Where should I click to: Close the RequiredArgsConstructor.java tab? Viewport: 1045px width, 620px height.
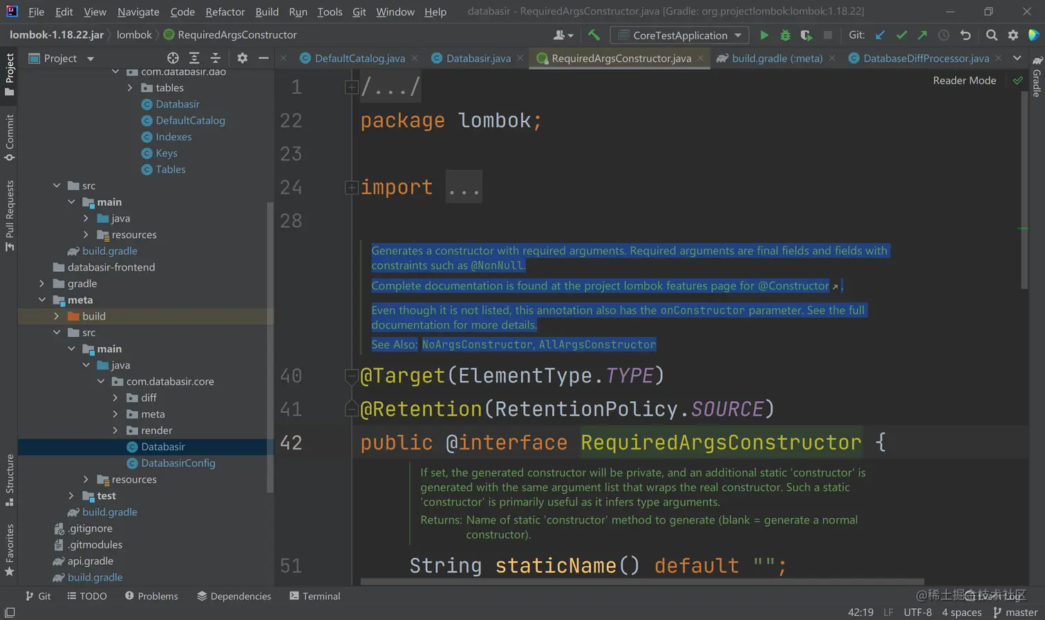(701, 58)
